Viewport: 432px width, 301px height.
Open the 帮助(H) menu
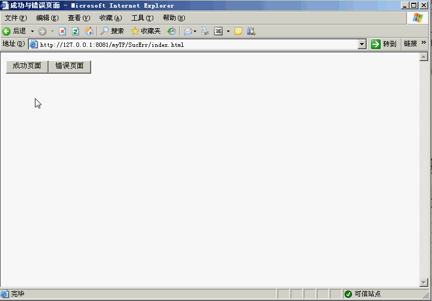[174, 18]
